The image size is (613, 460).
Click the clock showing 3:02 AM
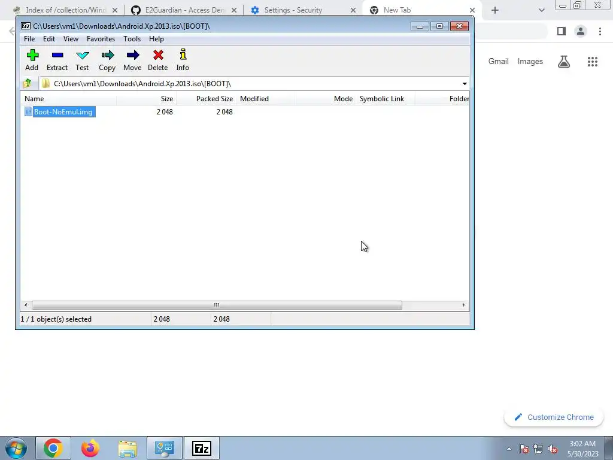pos(582,444)
